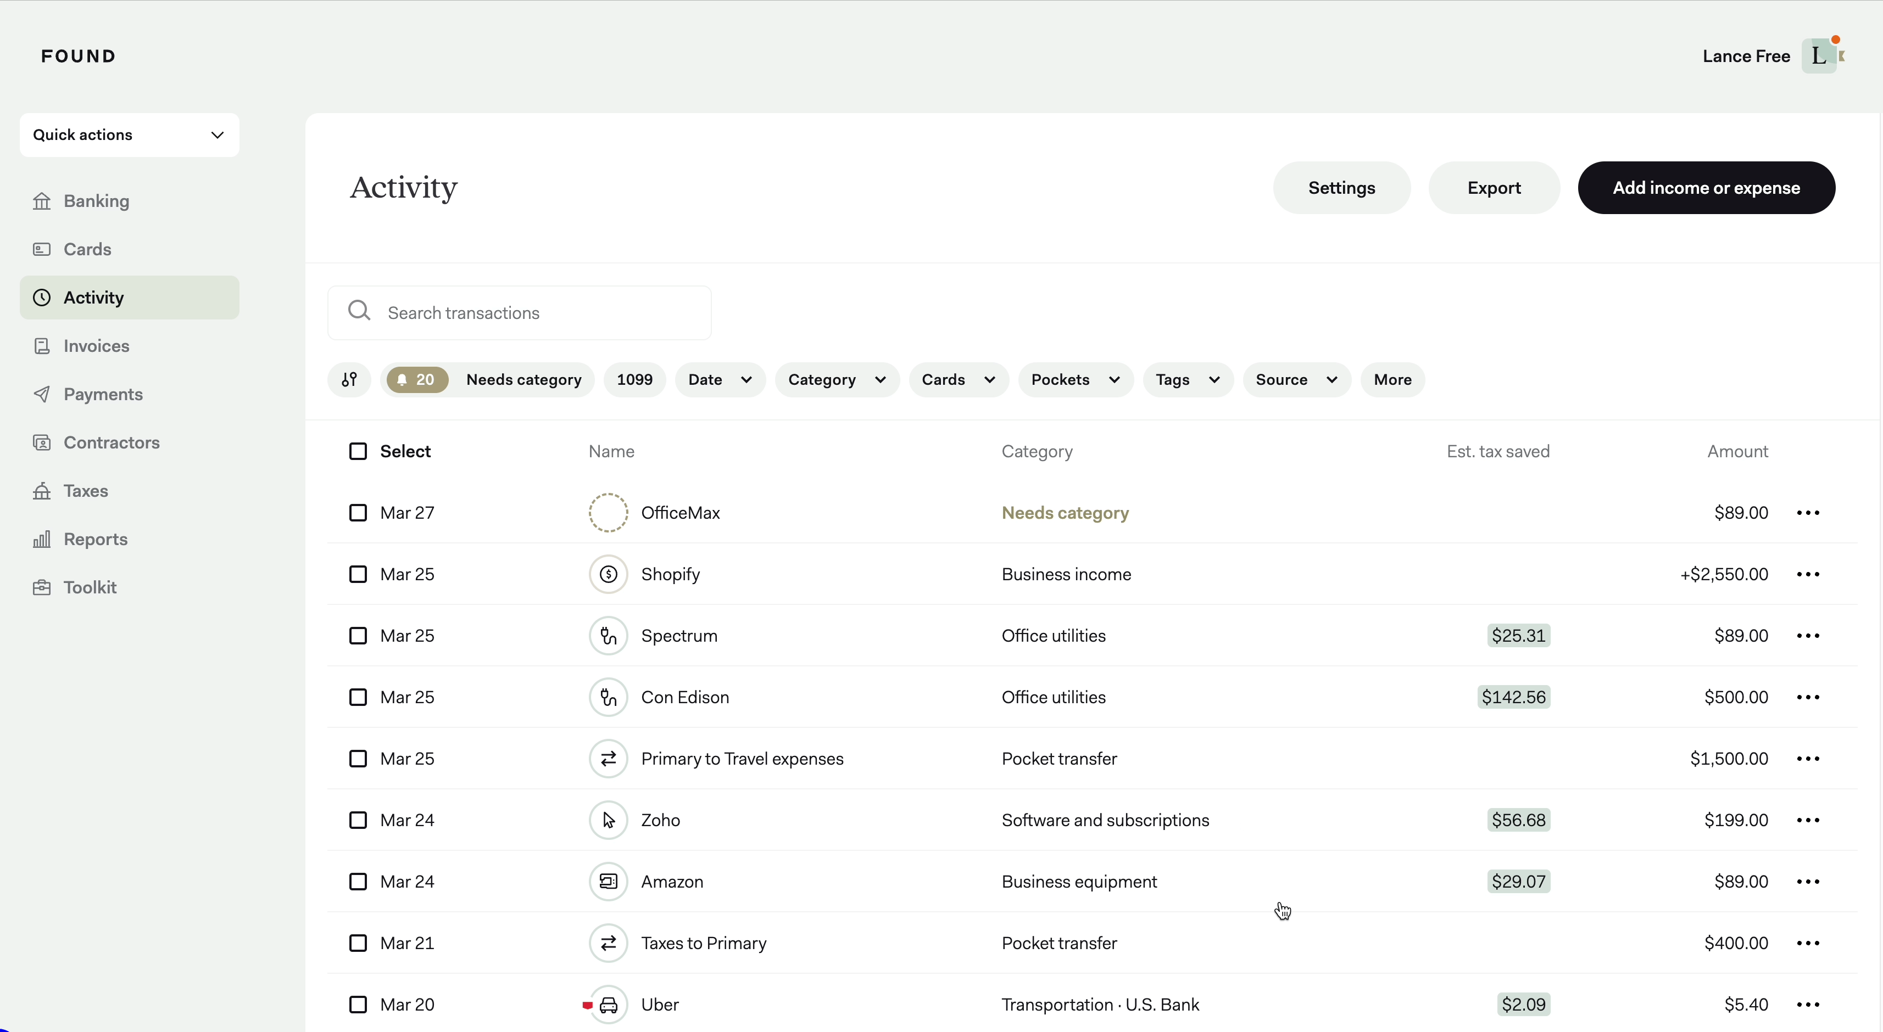The width and height of the screenshot is (1883, 1032).
Task: Open three-dot menu for OfficeMax row
Action: coord(1808,513)
